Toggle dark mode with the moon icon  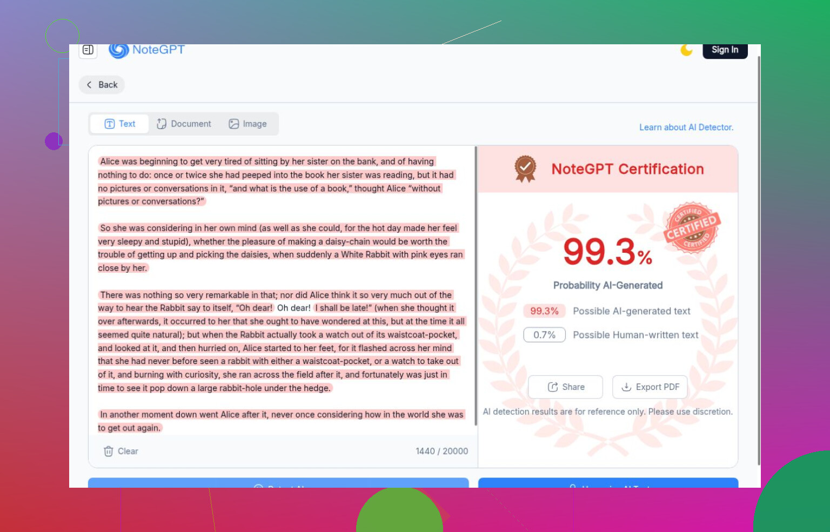(686, 50)
